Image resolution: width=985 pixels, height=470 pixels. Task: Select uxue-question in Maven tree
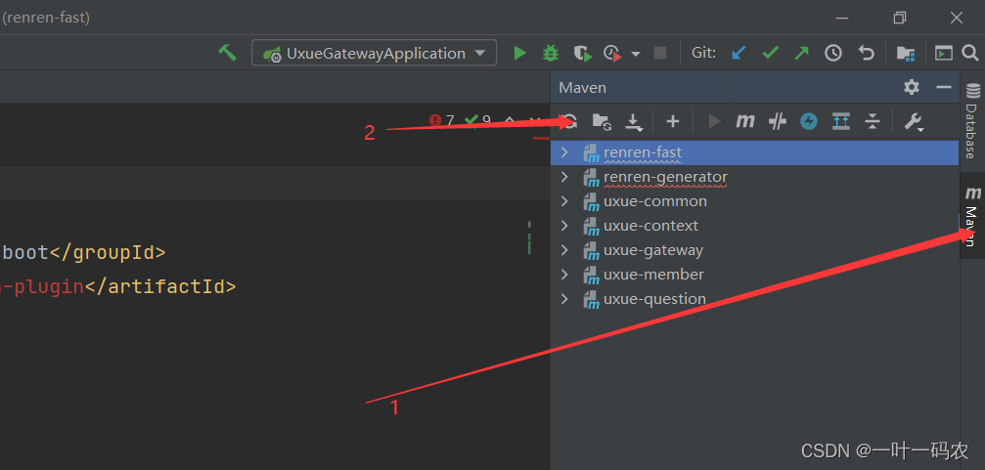pos(754,299)
